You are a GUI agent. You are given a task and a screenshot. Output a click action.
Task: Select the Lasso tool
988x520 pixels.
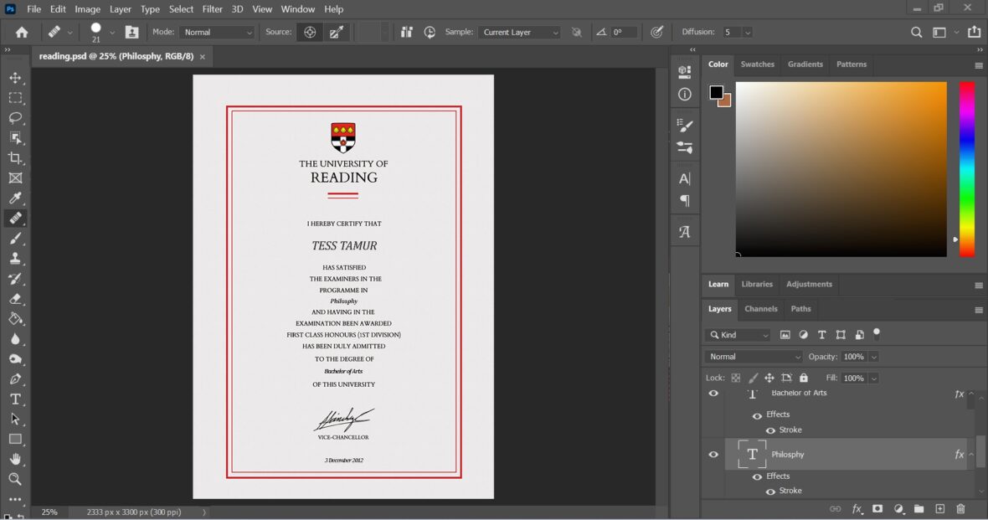[15, 117]
